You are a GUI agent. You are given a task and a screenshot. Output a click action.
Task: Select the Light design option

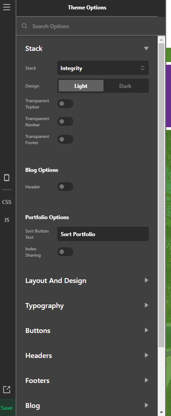[x=81, y=86]
